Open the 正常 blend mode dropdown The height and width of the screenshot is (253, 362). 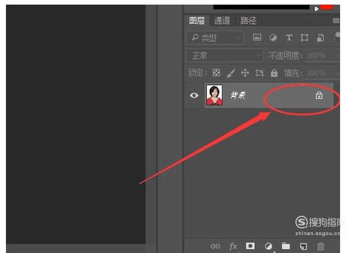(x=225, y=56)
